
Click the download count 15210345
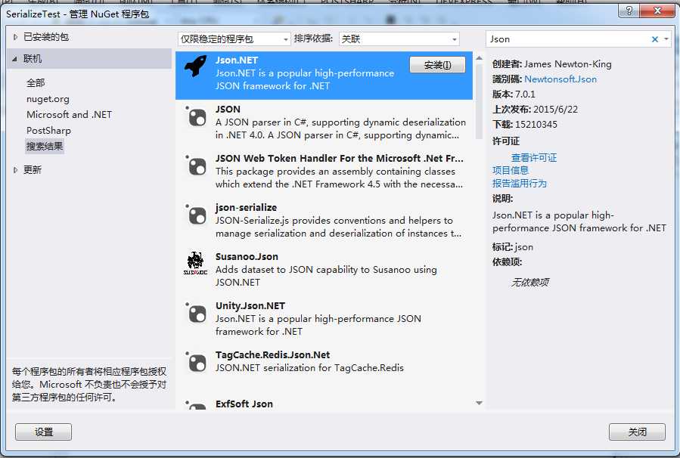click(536, 125)
